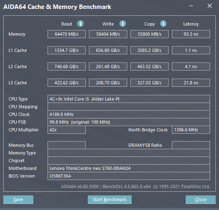The width and height of the screenshot is (219, 210).
Task: Click the Start Benchmark button
Action: [x=110, y=199]
